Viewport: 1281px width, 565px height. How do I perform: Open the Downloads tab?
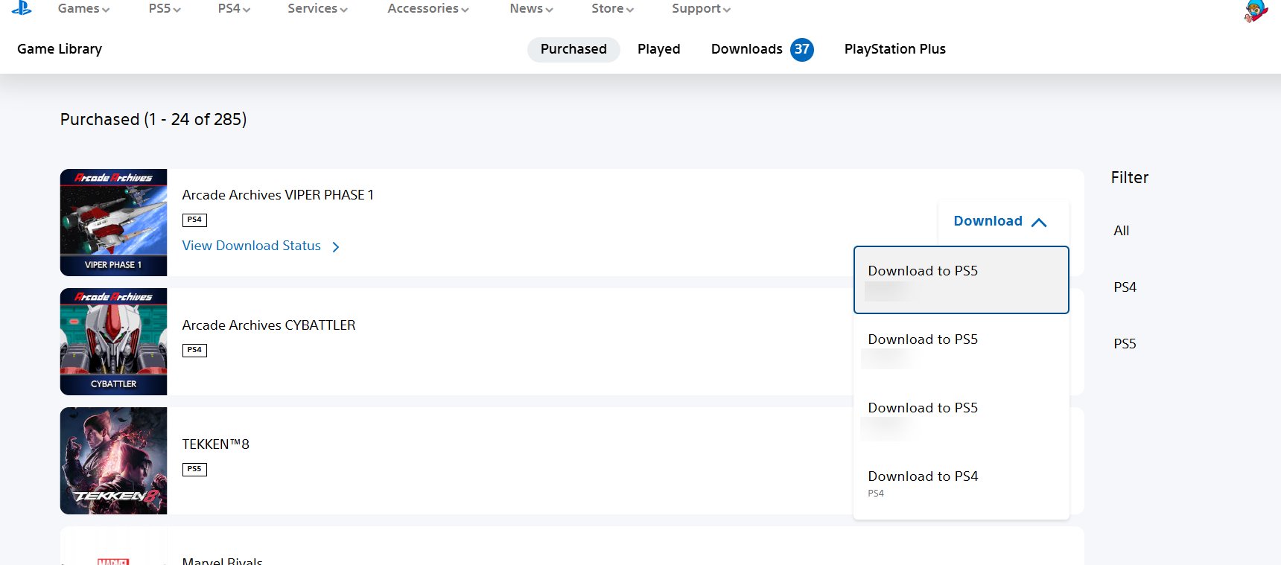(747, 49)
